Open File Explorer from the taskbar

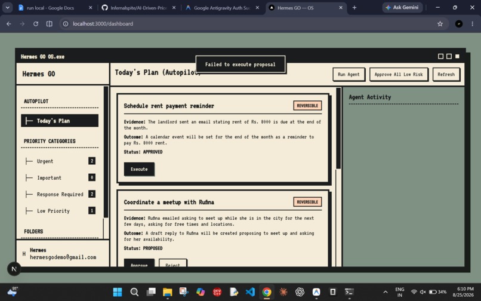pos(168,292)
